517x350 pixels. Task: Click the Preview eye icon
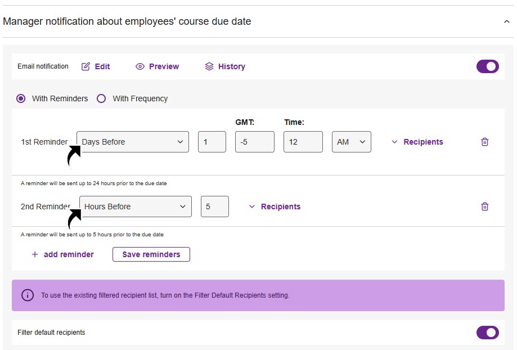140,66
